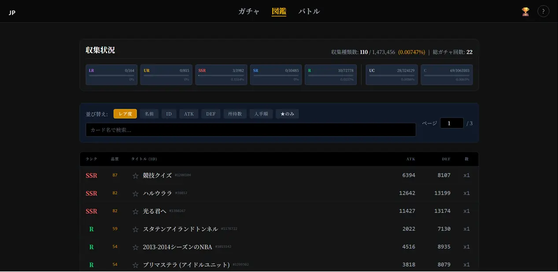Click the page number input box

[x=451, y=123]
